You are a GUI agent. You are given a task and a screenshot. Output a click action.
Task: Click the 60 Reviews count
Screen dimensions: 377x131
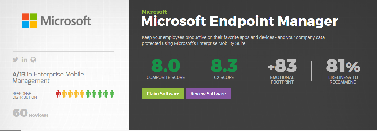30,113
